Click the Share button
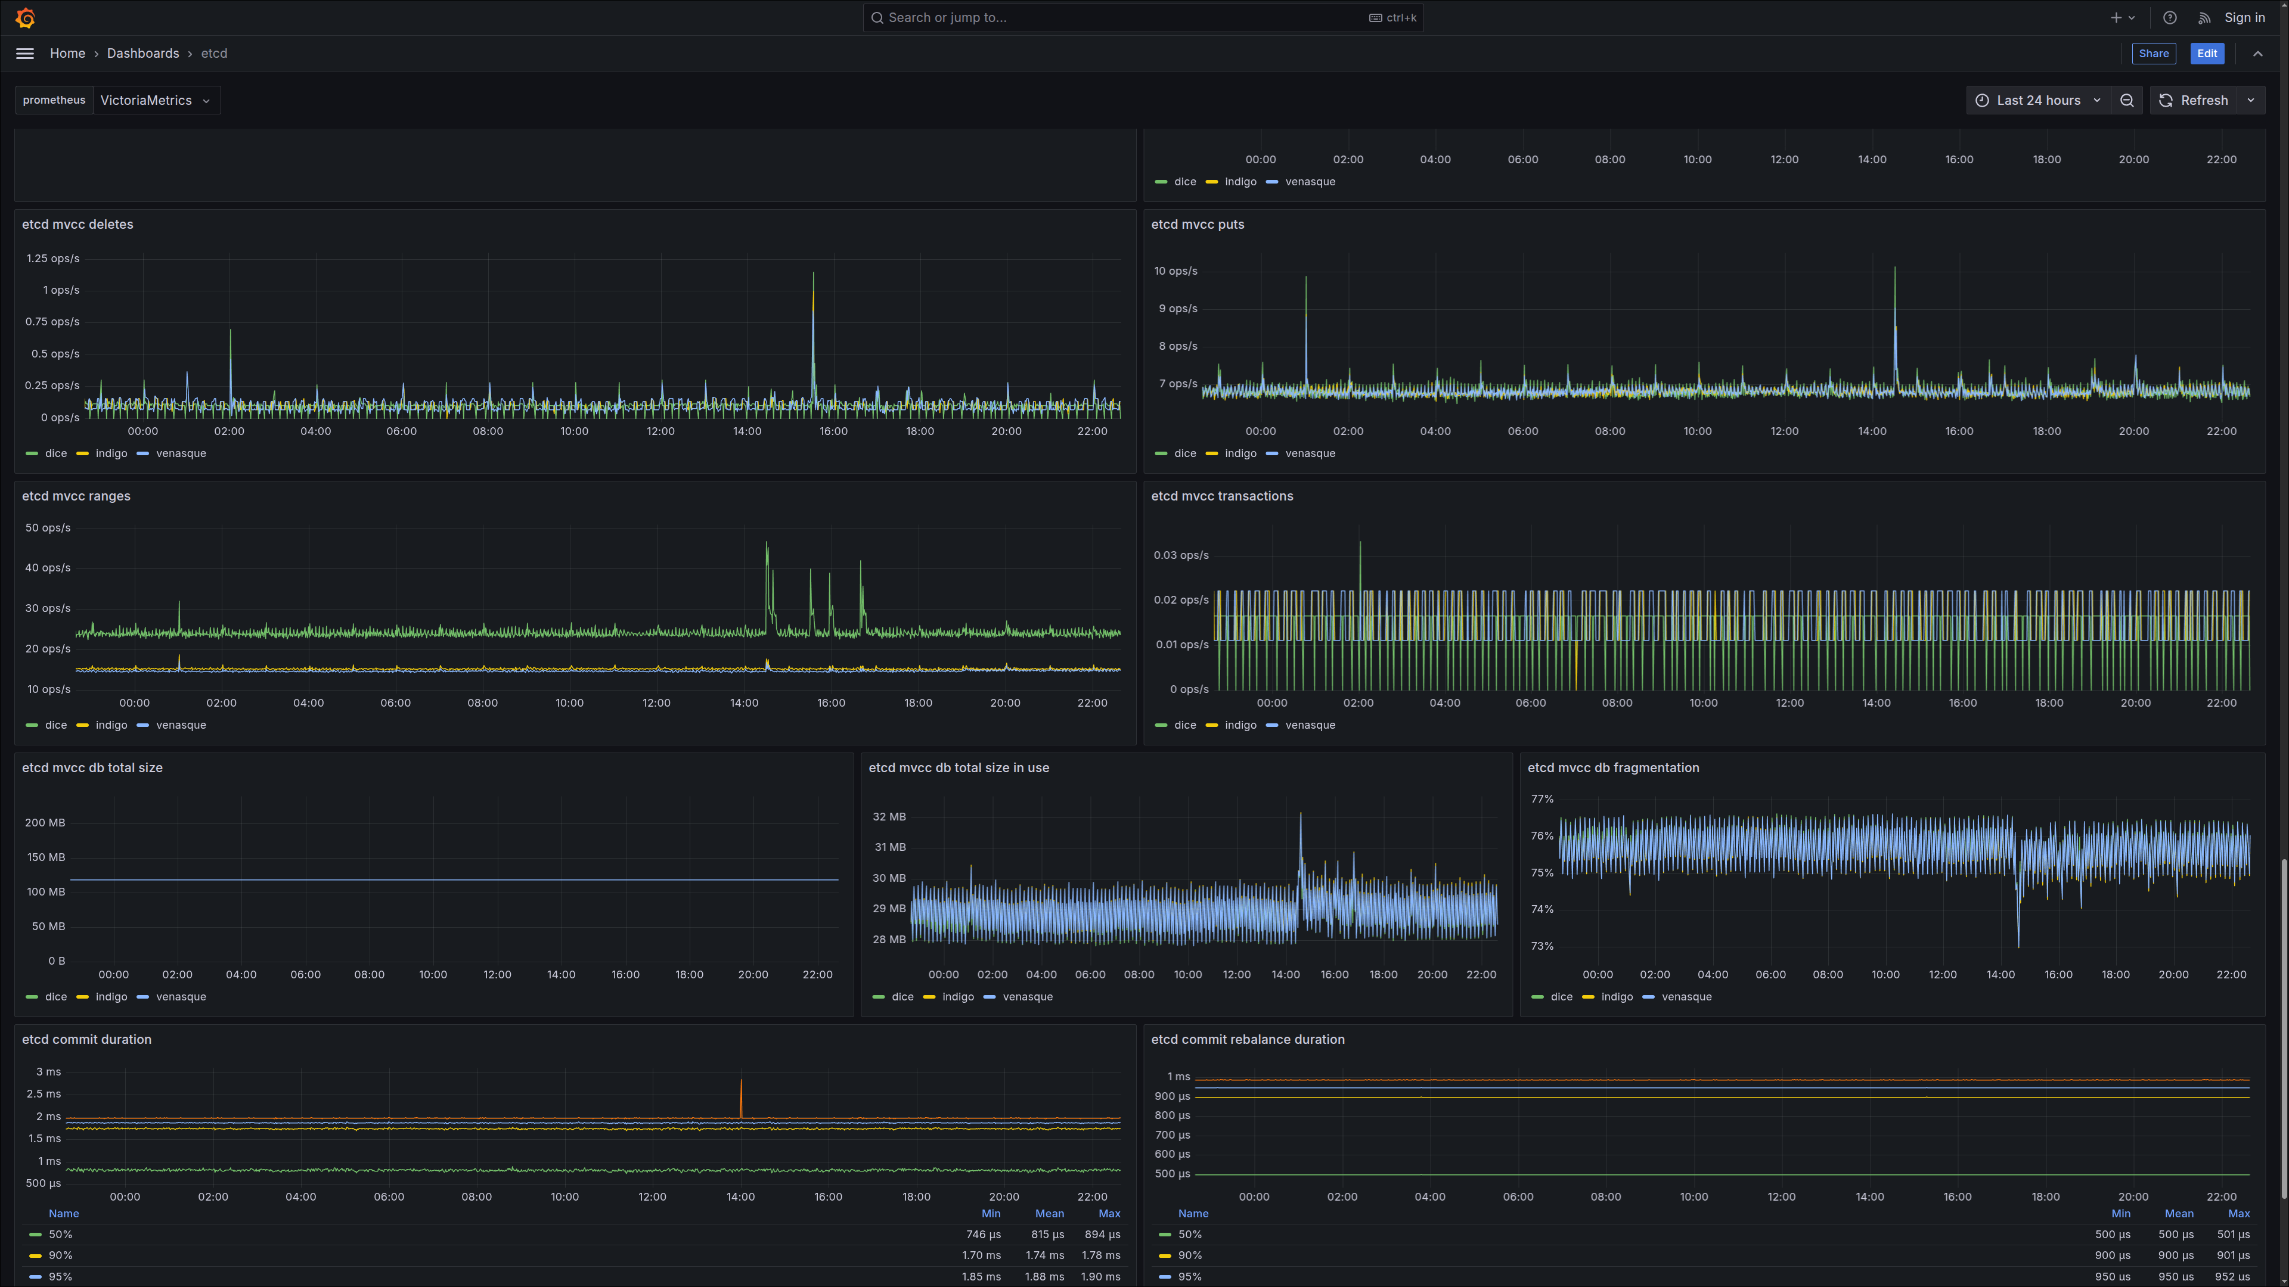The height and width of the screenshot is (1287, 2289). 2153,53
